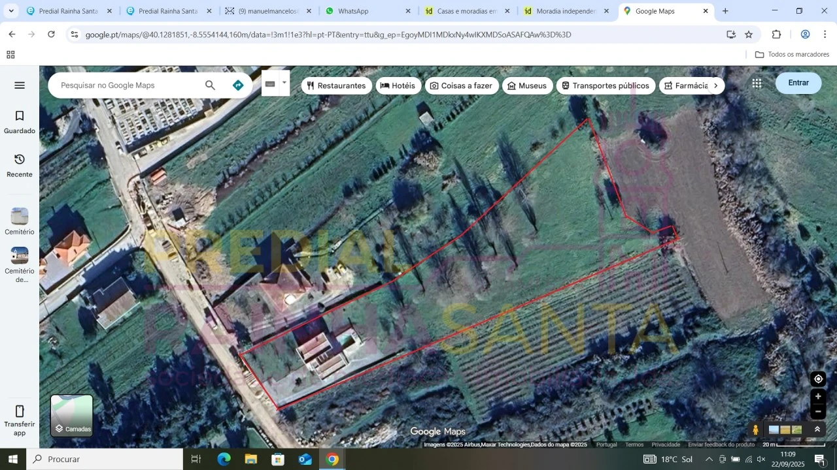Click the directions icon beside the search bar

237,85
